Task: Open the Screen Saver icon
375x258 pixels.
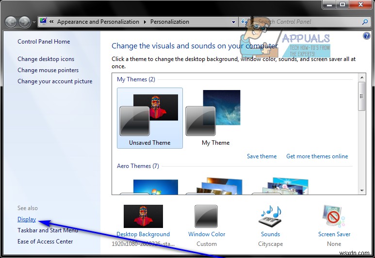Action: pyautogui.click(x=334, y=216)
